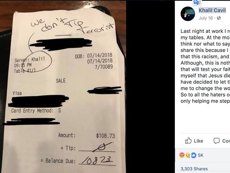Click the angry reaction emoji
Screen dimensions: 230x173
(182, 155)
